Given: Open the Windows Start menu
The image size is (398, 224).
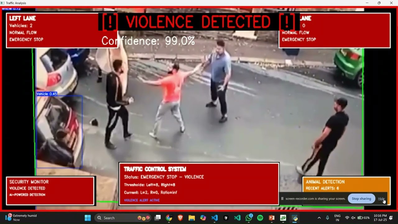Looking at the screenshot, I should pyautogui.click(x=87, y=218).
